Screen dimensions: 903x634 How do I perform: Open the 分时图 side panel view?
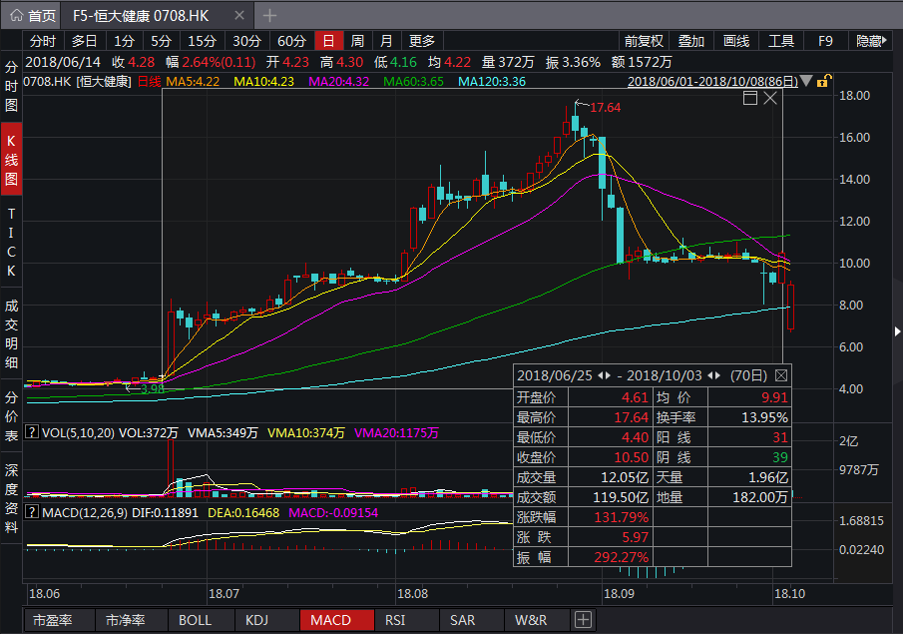tap(11, 85)
